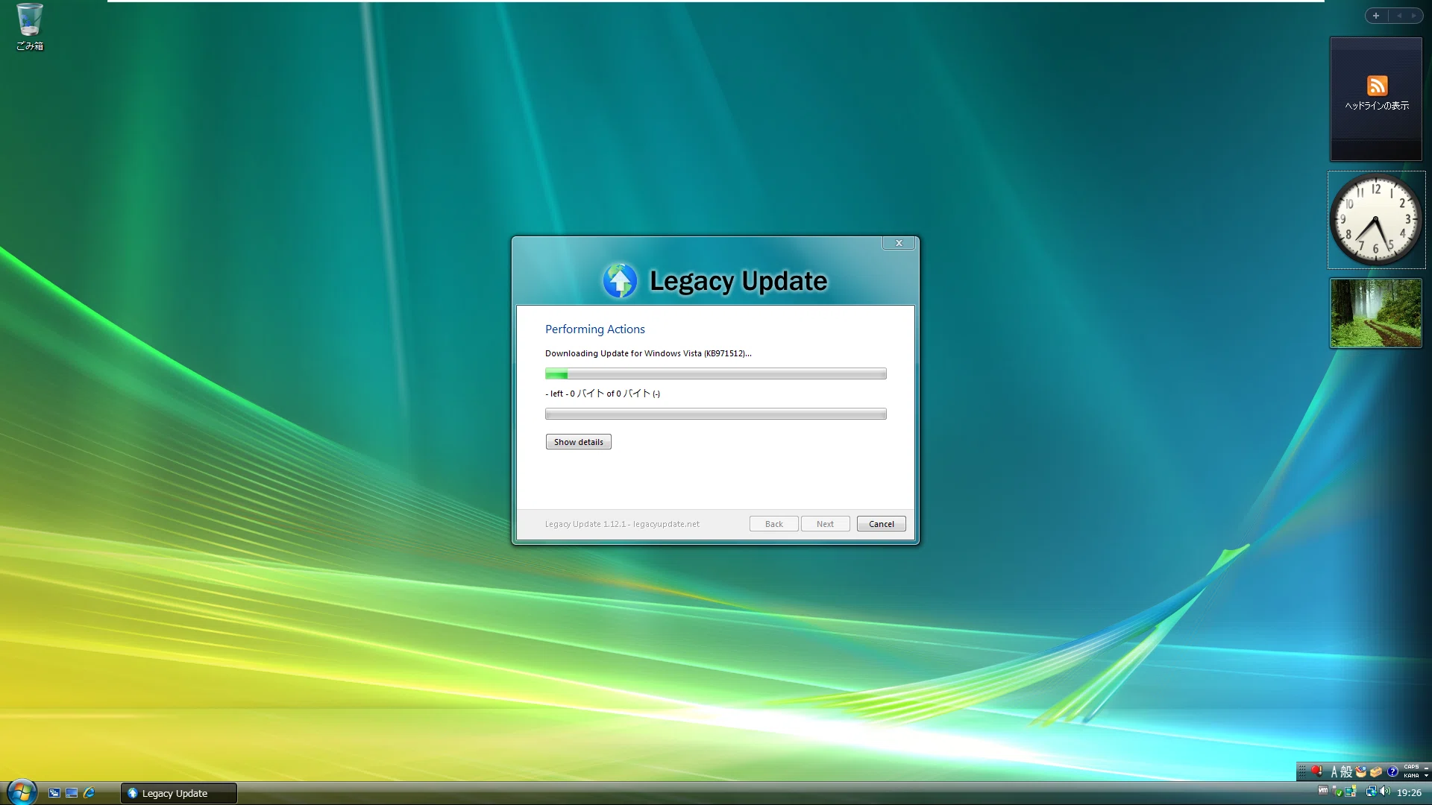Toggle the CAPS lock indicator in language bar

tap(1412, 766)
